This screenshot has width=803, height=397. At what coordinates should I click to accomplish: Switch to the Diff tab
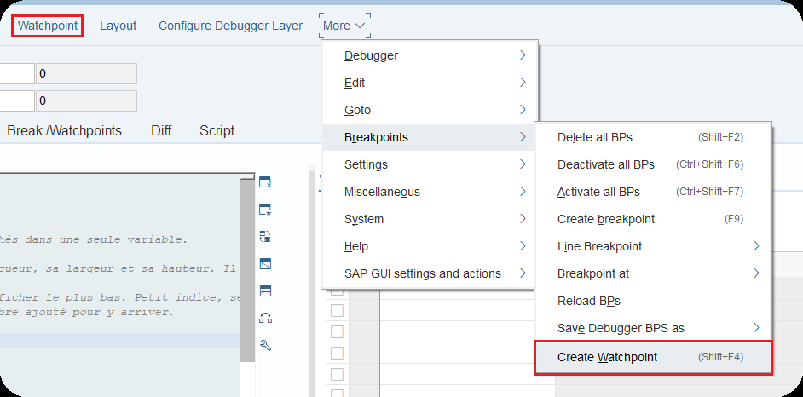click(161, 131)
